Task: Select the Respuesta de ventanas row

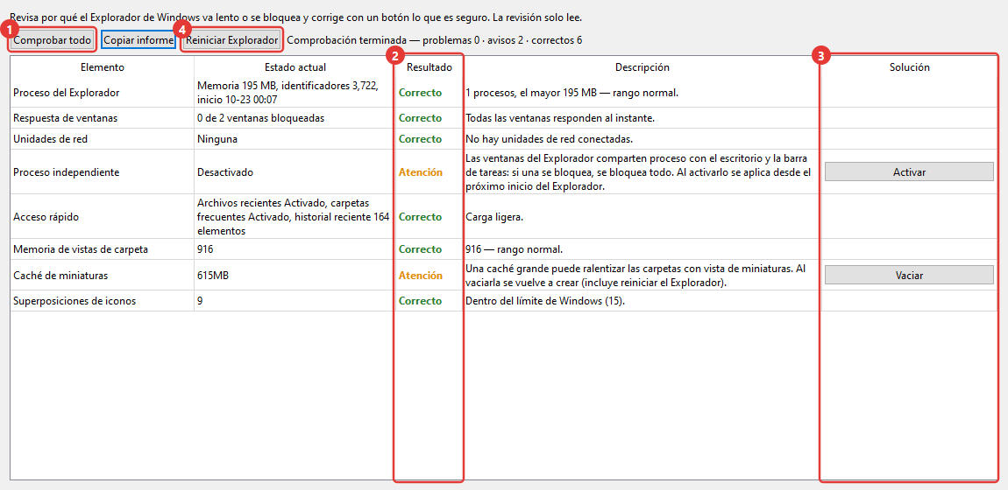Action: click(x=504, y=118)
